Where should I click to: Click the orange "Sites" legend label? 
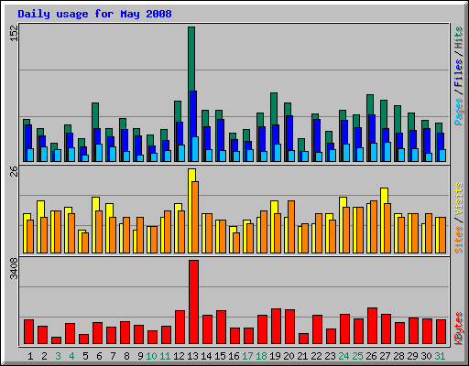pos(459,240)
